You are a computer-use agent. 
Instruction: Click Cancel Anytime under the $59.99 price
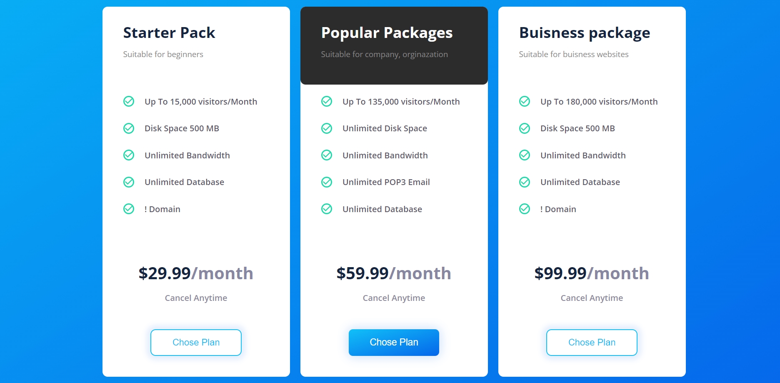tap(394, 298)
